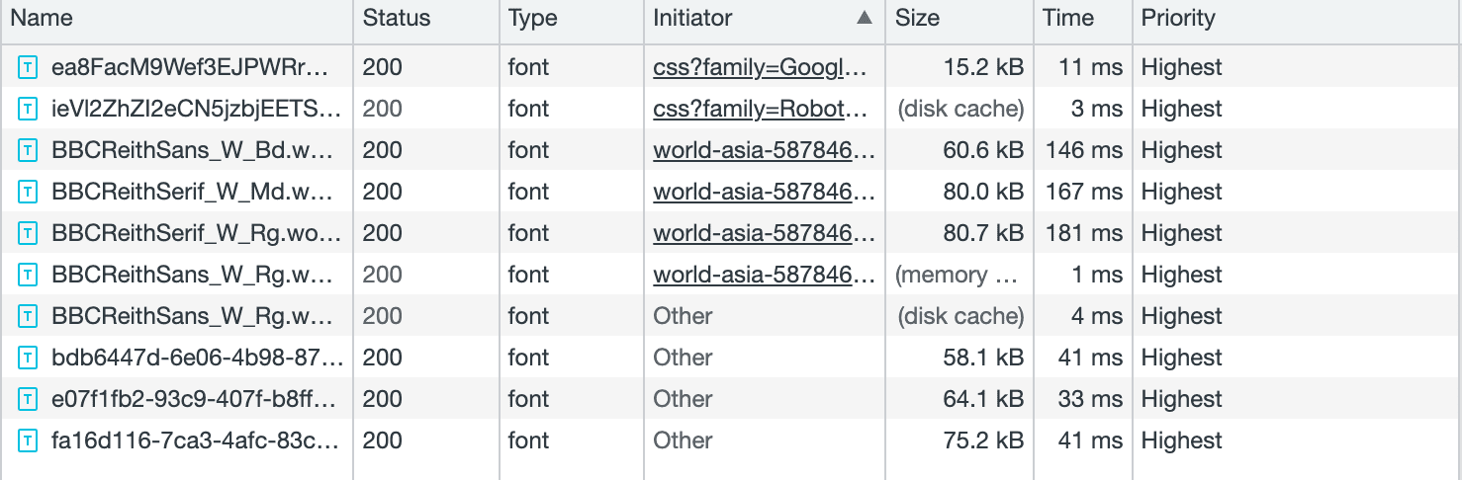The image size is (1462, 480).
Task: Click font icon beside BBCReithSerif_W_Md file
Action: pyautogui.click(x=30, y=193)
